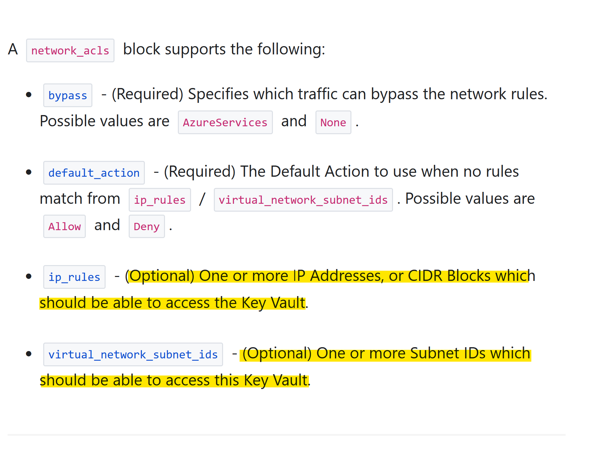591x454 pixels.
Task: Select the network_acls code span
Action: (x=70, y=50)
